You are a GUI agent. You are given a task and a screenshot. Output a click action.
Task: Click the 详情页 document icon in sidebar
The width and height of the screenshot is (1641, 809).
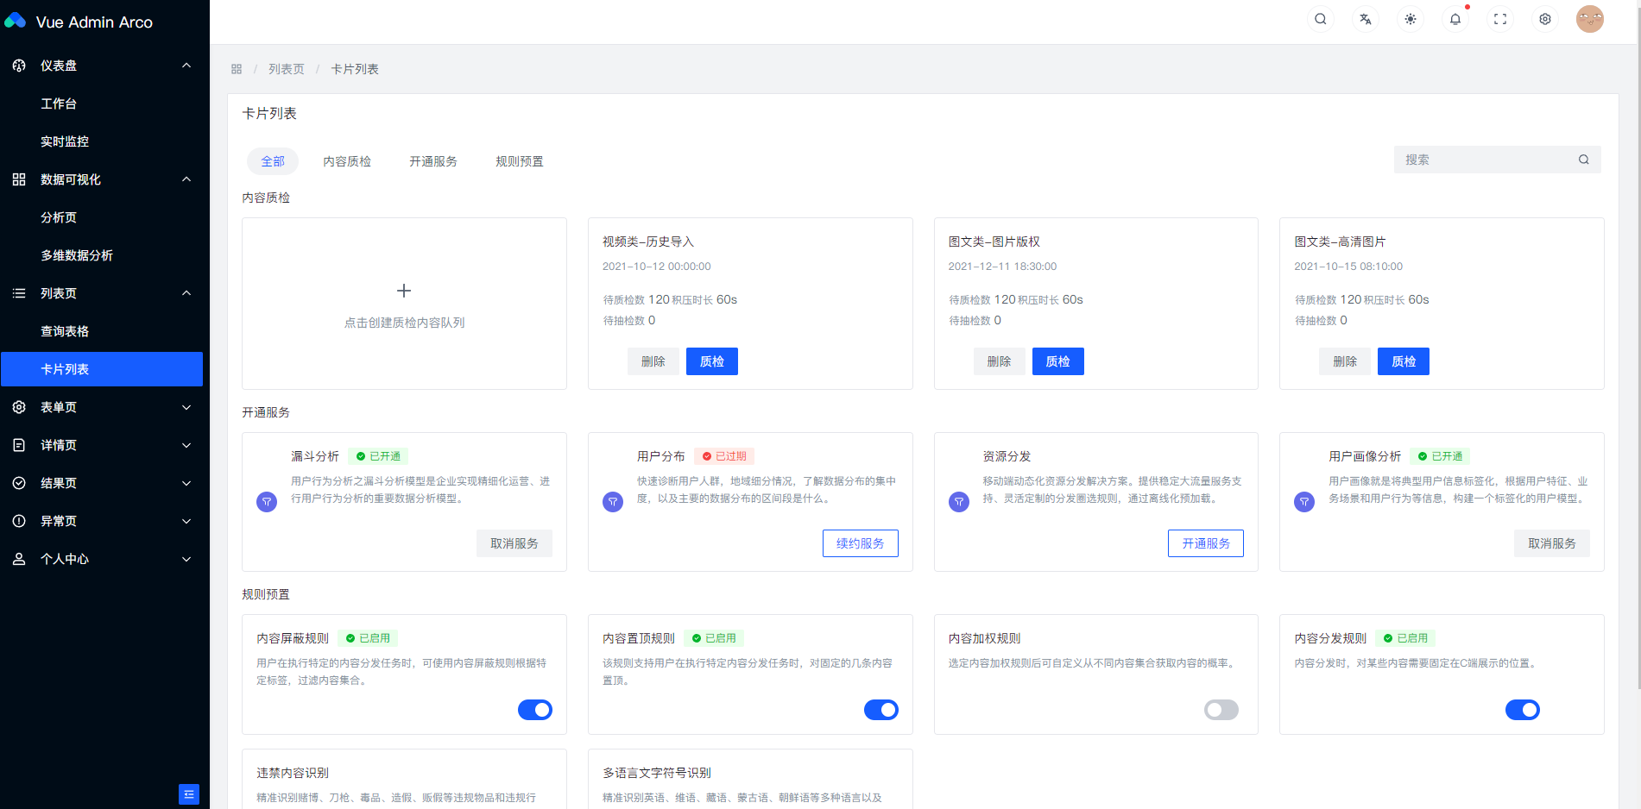19,445
